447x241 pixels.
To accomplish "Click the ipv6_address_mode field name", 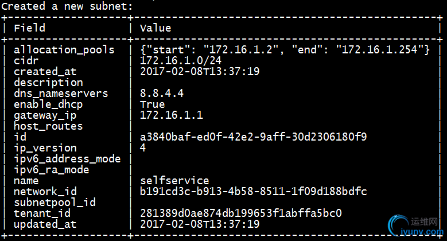I will (x=67, y=159).
